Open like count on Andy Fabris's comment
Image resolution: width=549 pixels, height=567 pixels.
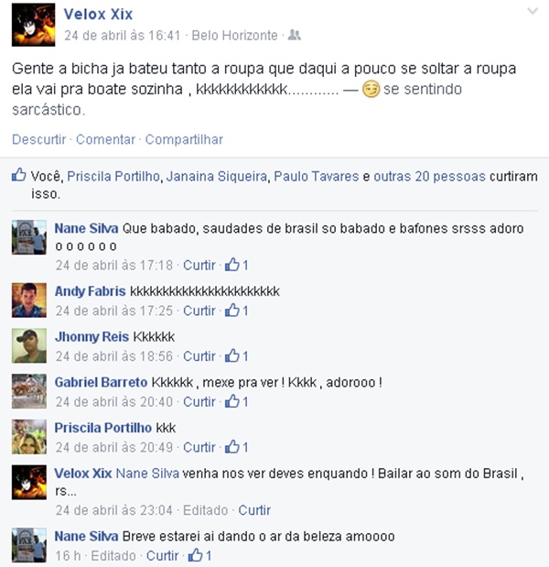pyautogui.click(x=237, y=311)
